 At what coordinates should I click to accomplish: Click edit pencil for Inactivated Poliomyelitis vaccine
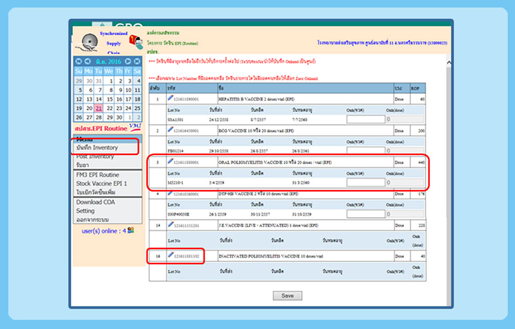pos(170,256)
